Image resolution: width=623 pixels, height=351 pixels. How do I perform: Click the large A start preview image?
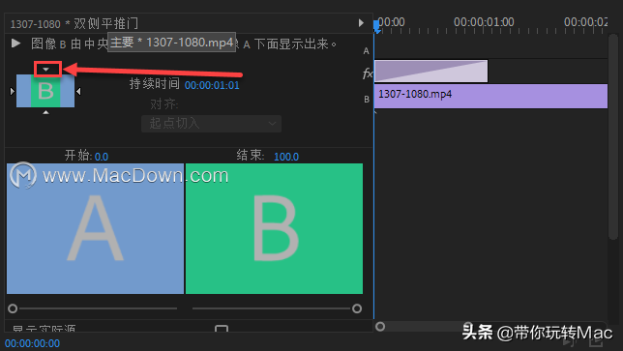click(96, 229)
